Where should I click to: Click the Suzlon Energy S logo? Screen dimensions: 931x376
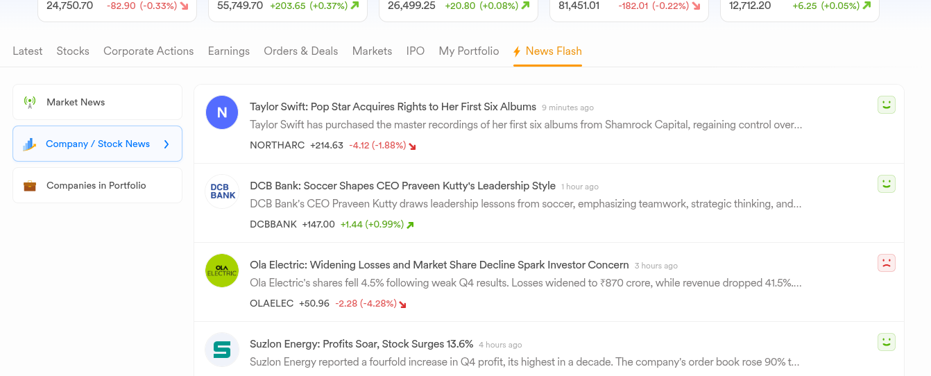click(222, 350)
